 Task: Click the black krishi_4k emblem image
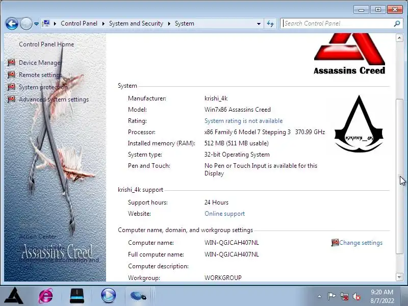tap(359, 124)
